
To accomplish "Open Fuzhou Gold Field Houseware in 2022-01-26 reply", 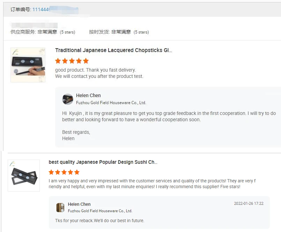I will (x=100, y=211).
